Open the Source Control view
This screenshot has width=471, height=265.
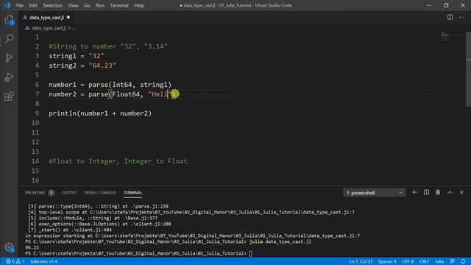coord(9,57)
